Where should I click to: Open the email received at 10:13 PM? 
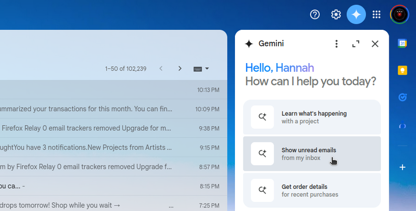pos(113,90)
